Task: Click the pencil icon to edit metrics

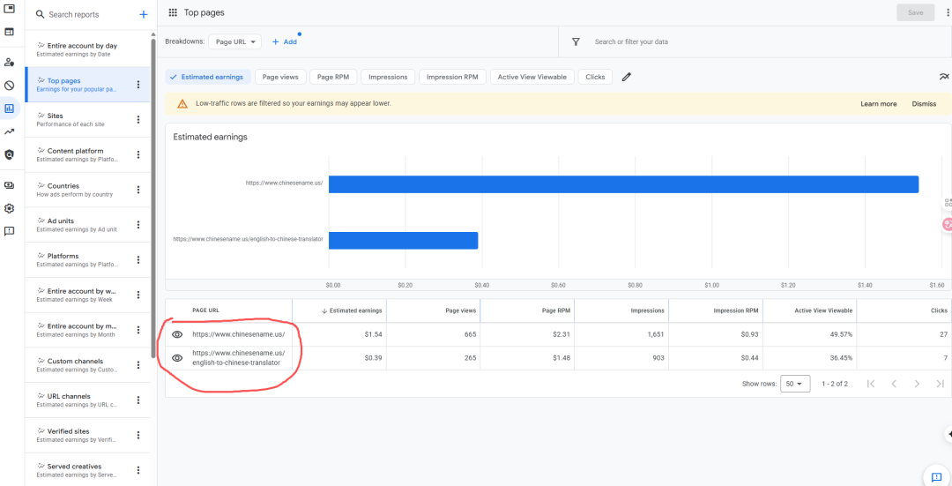Action: (x=627, y=77)
